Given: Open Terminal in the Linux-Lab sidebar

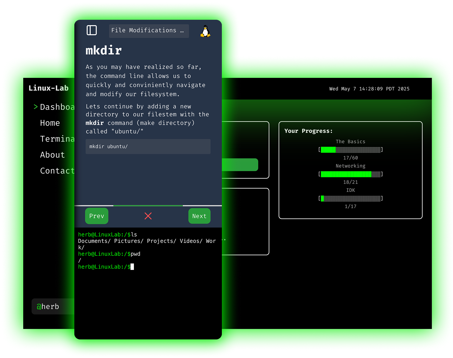Looking at the screenshot, I should pos(57,139).
